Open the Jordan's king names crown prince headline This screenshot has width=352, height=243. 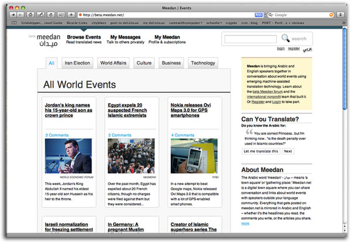point(69,110)
